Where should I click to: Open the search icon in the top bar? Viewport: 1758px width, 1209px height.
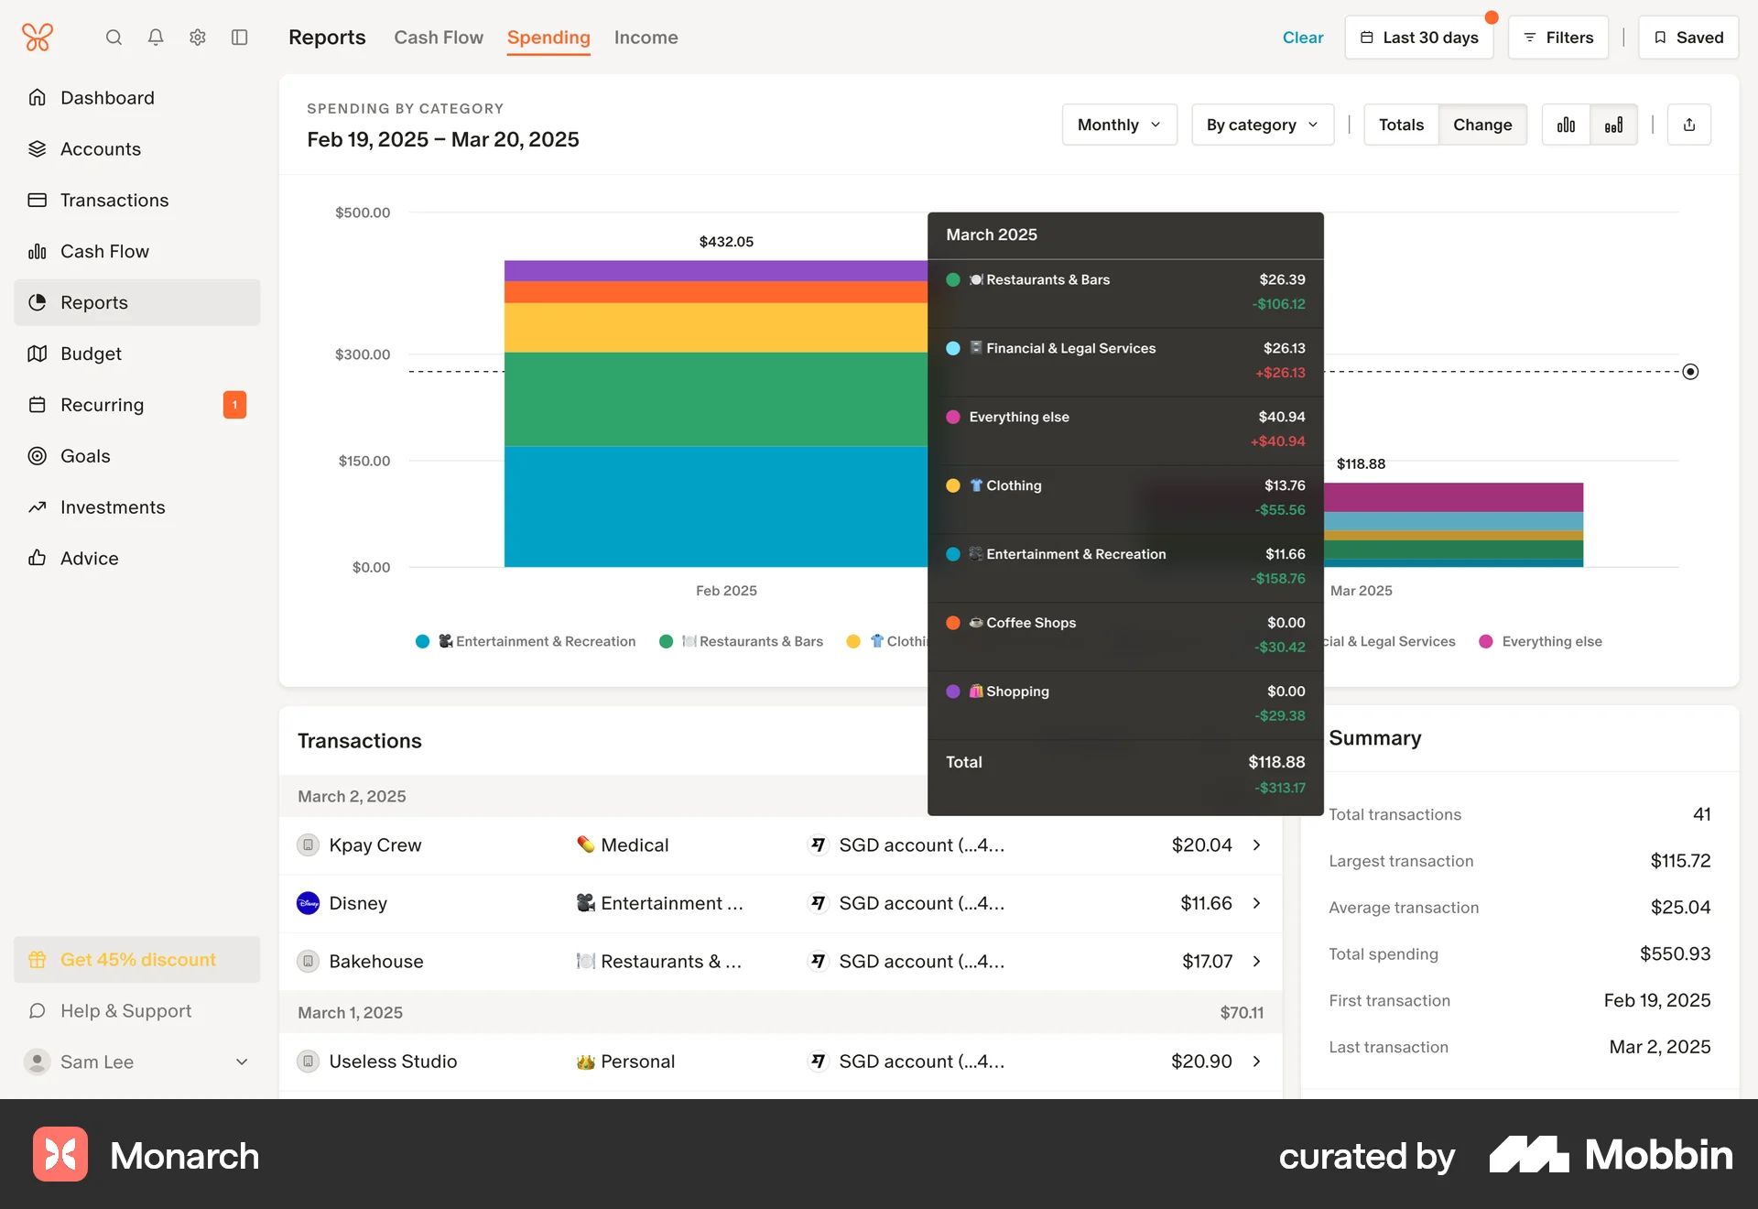[114, 38]
